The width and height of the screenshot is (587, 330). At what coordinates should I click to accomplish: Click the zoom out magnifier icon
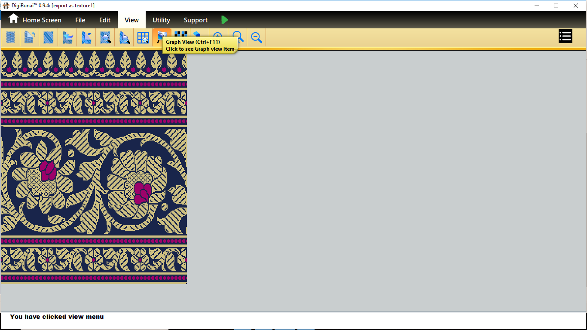click(x=257, y=37)
